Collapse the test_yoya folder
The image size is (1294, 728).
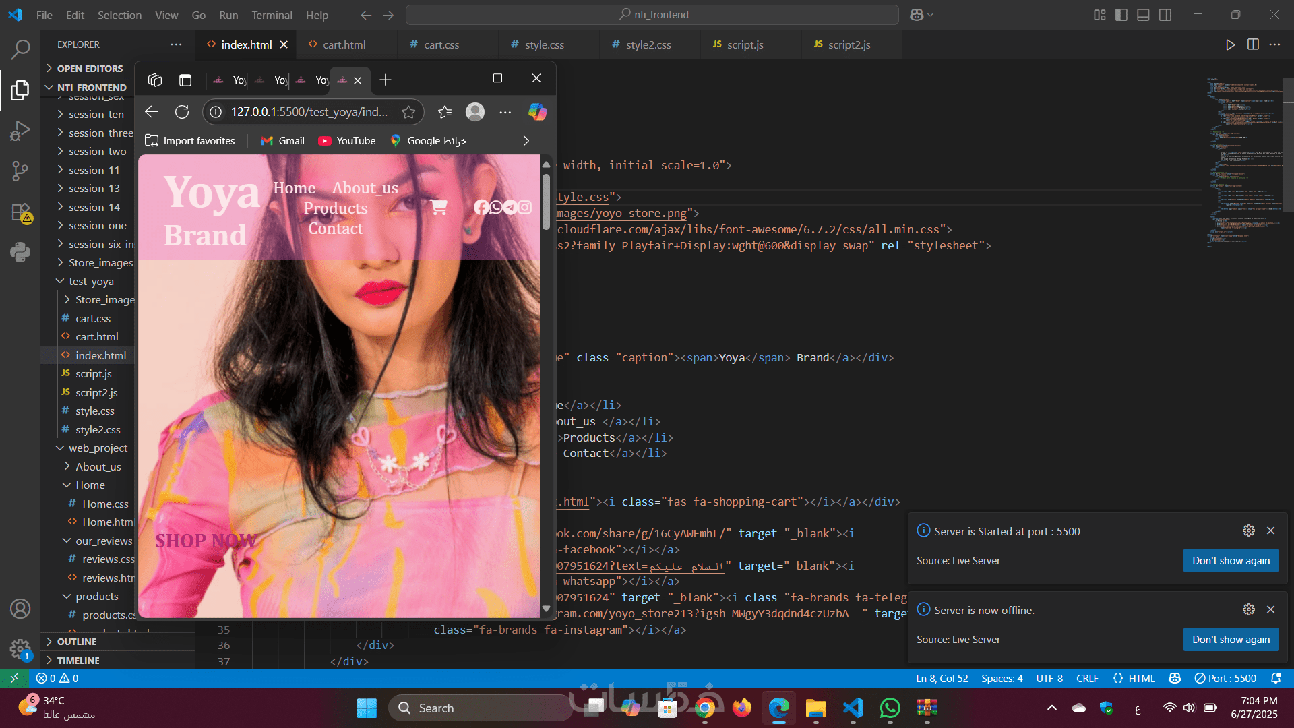[91, 281]
